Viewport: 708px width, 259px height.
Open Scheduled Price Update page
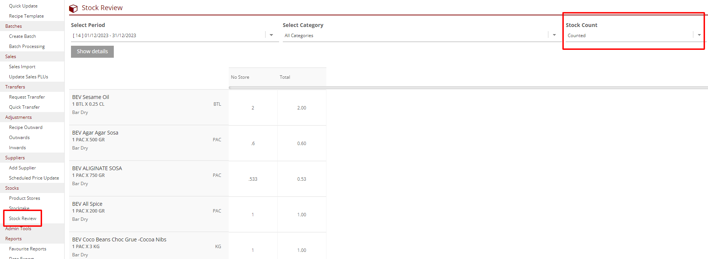tap(34, 178)
